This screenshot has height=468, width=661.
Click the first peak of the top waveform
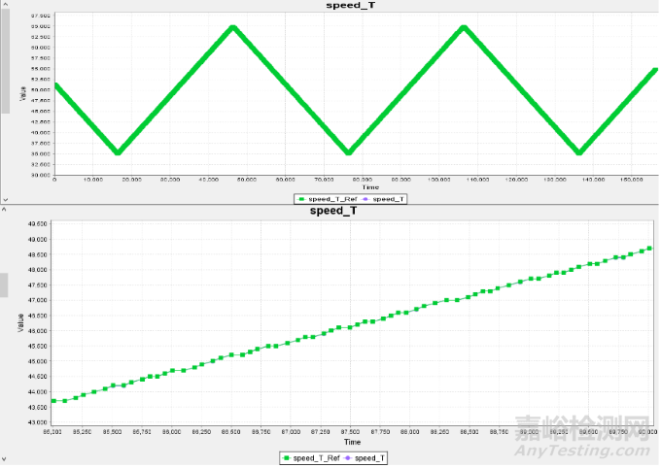232,27
